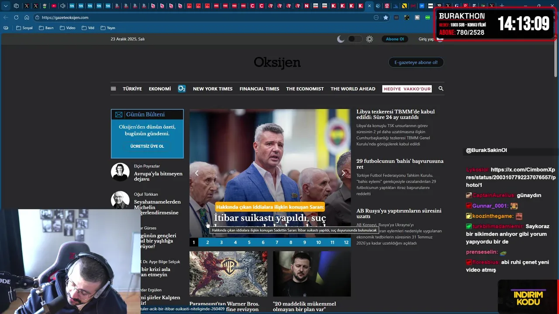
Task: Switch to the muted speaker tab
Action: click(x=63, y=6)
